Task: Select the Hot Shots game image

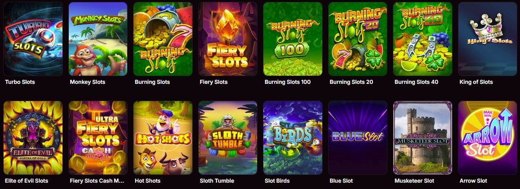Action: pyautogui.click(x=163, y=138)
